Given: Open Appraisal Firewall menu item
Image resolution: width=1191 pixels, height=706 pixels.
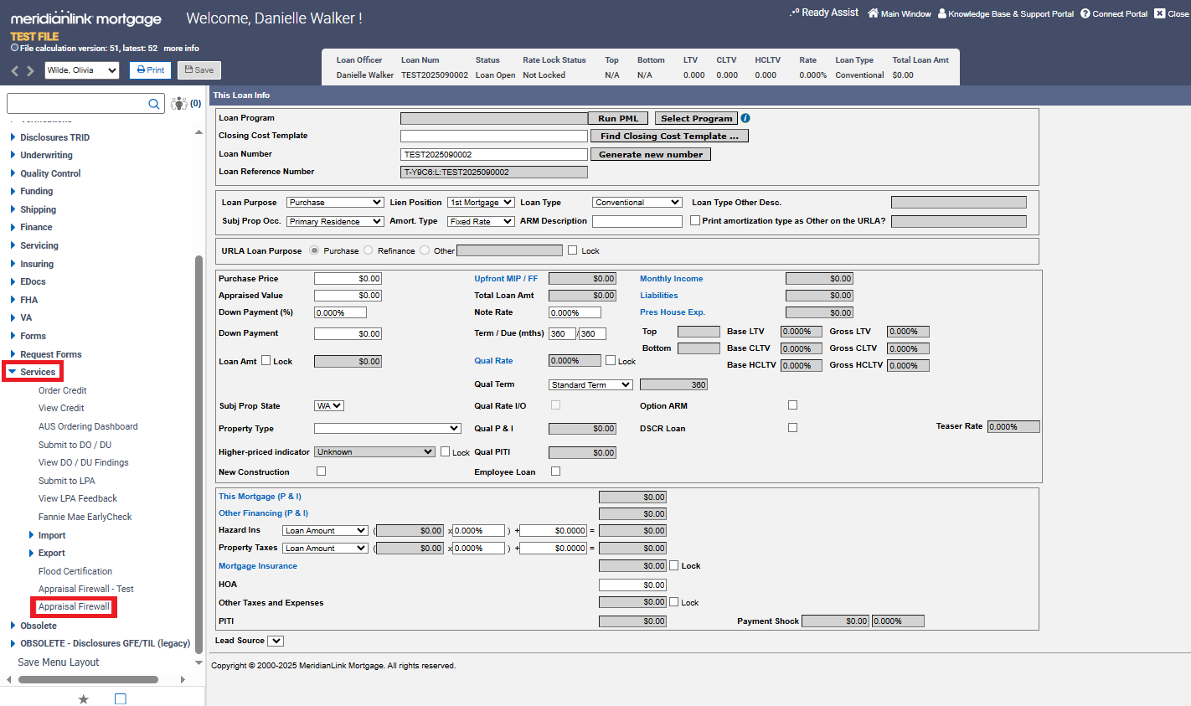Looking at the screenshot, I should (x=74, y=606).
